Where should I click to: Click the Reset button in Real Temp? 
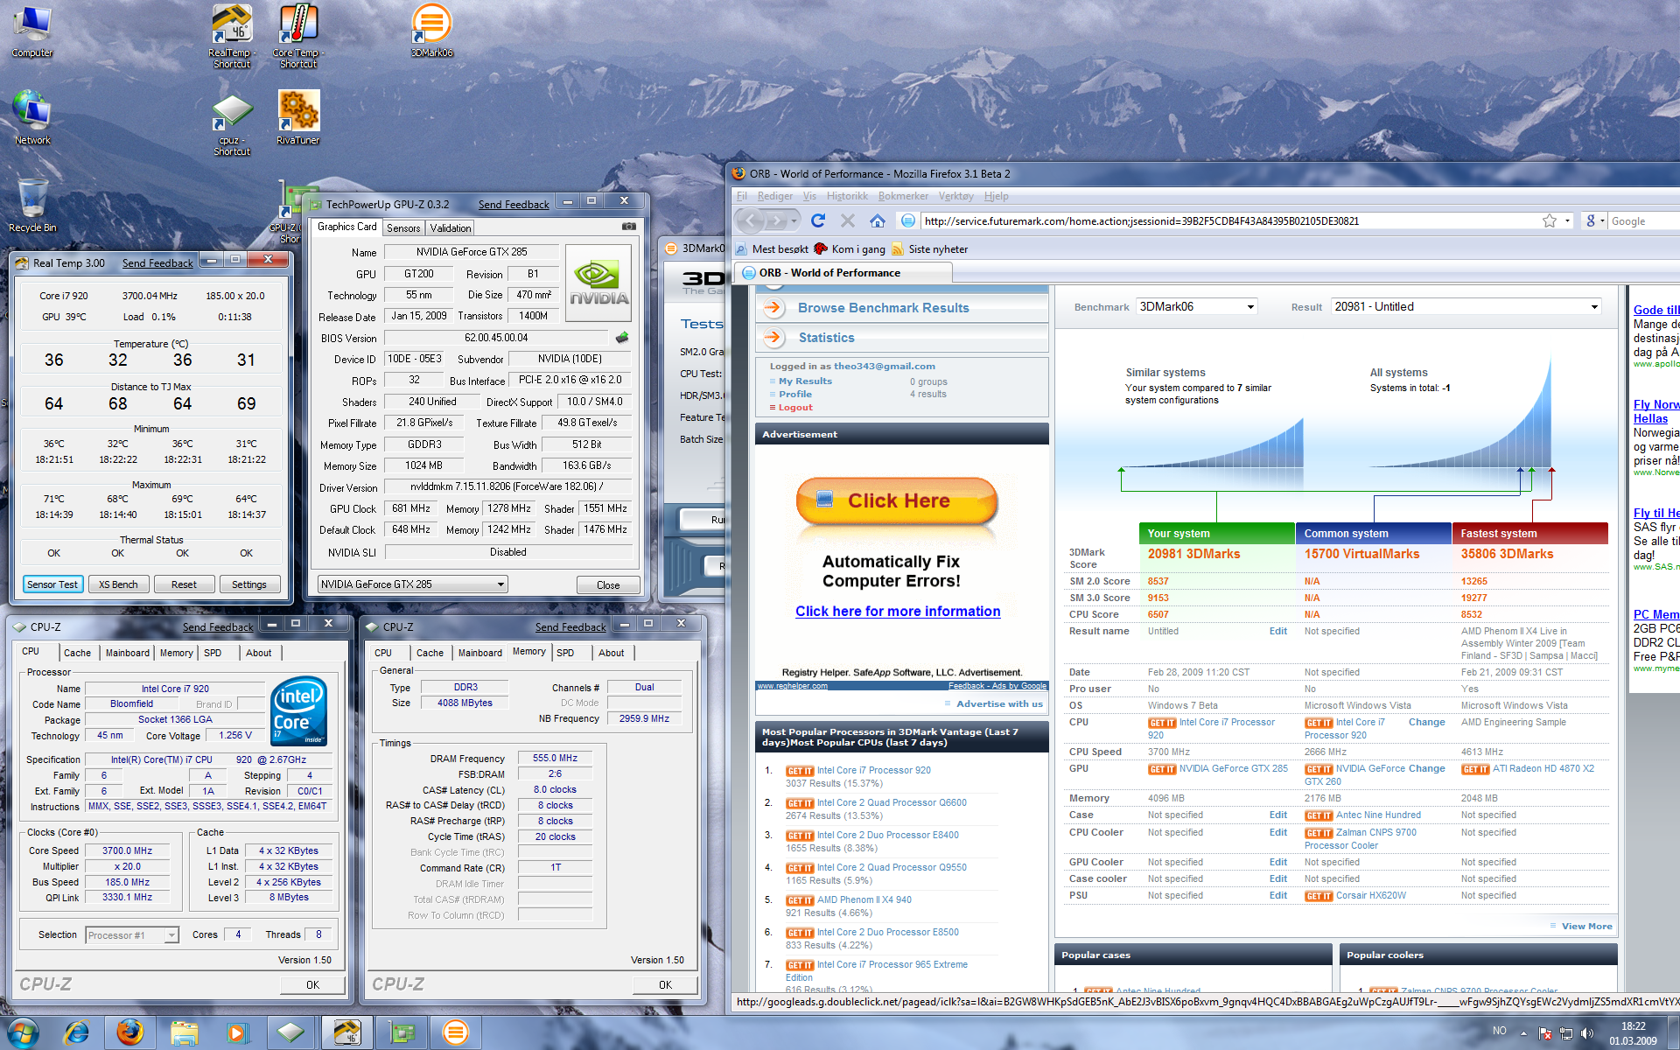click(184, 584)
